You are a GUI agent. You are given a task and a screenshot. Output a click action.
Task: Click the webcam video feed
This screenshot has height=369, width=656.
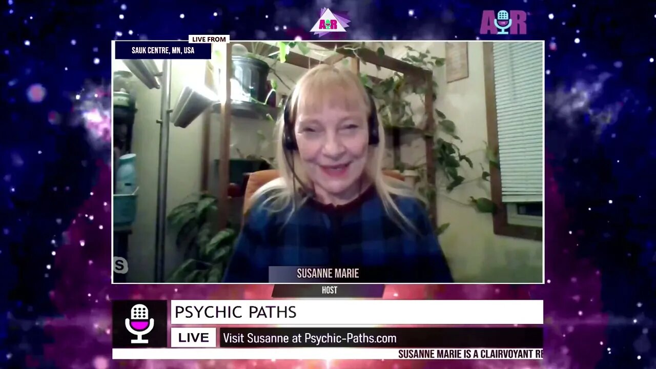pos(328,162)
